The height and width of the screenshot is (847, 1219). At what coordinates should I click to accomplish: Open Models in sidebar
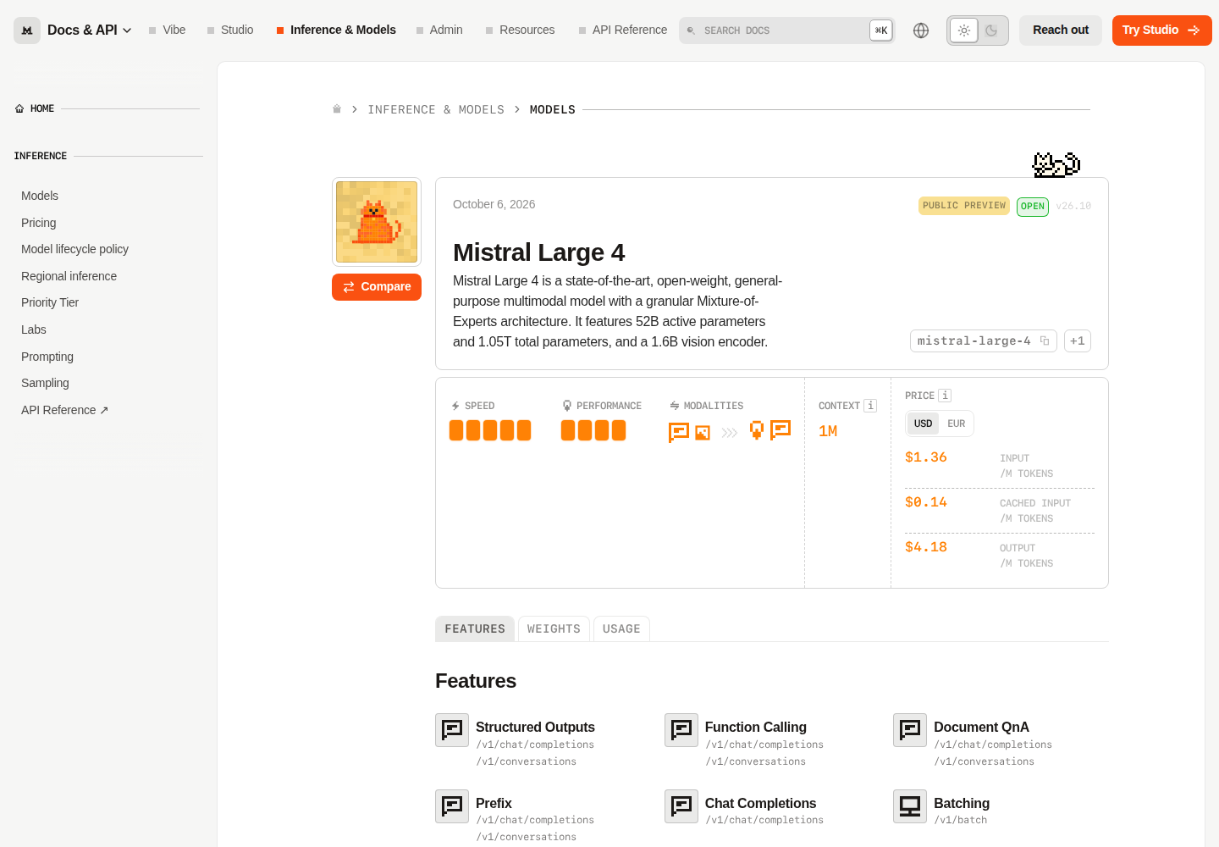coord(40,196)
